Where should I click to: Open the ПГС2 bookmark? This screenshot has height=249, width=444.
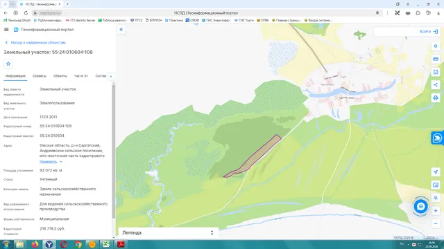pos(136,20)
